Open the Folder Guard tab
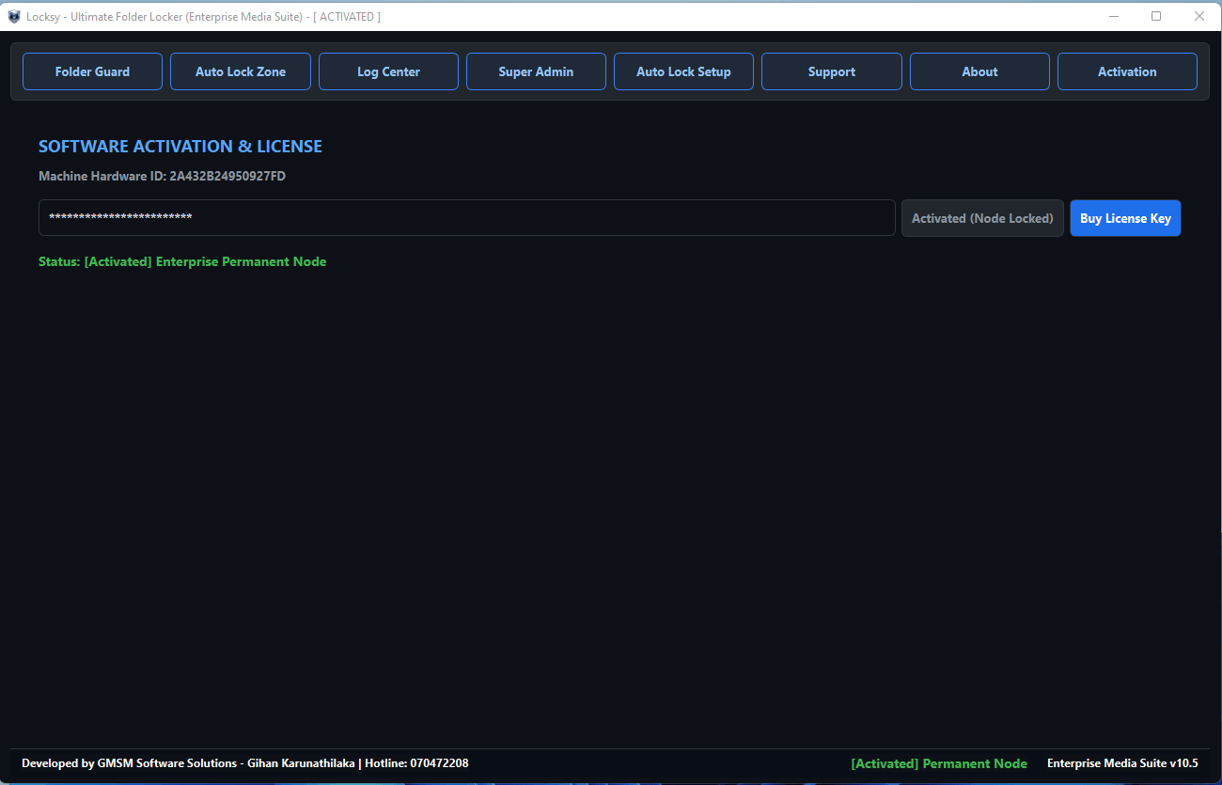Screen dimensions: 1222x785 [x=92, y=71]
